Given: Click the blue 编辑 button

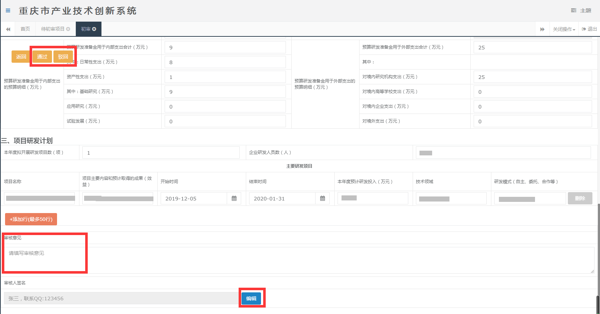Looking at the screenshot, I should (251, 298).
